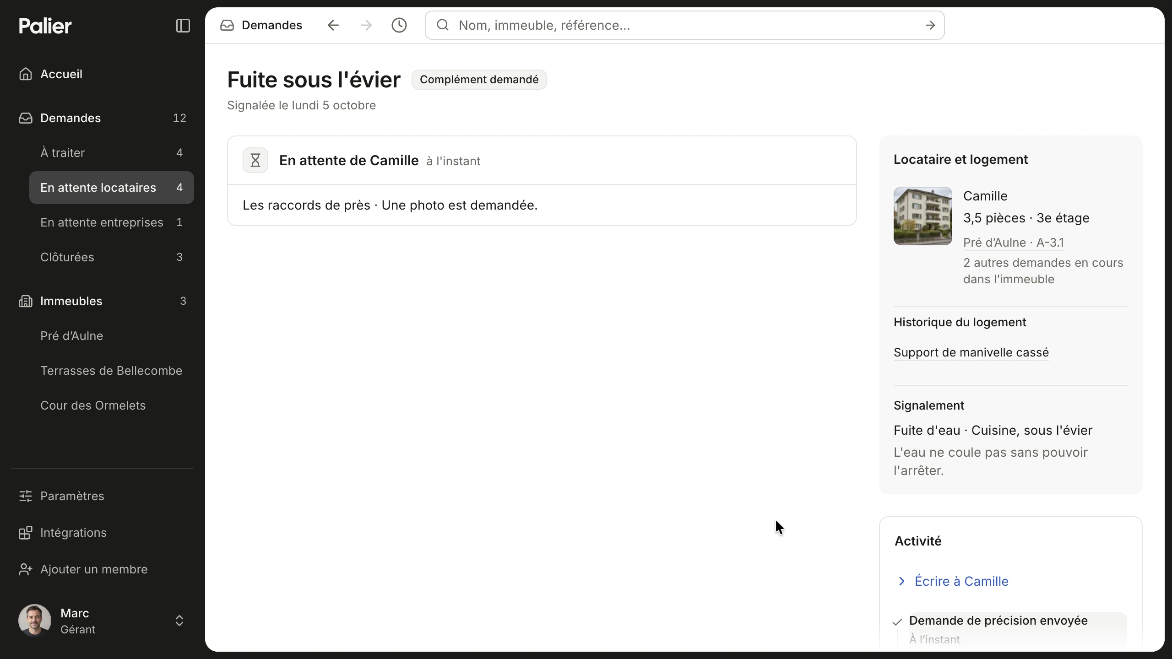The height and width of the screenshot is (659, 1172).
Task: Click the Écrire à Camille link
Action: tap(961, 581)
